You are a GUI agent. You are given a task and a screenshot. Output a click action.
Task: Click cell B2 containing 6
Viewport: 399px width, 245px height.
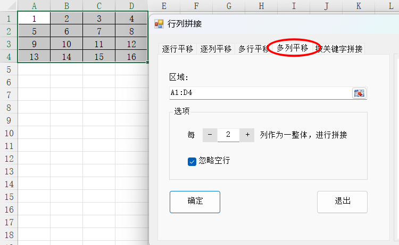point(66,31)
